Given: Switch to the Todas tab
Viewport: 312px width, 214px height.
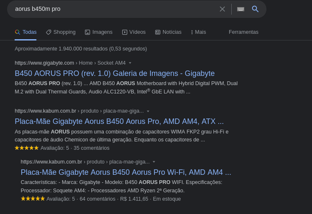Looking at the screenshot, I should (26, 32).
